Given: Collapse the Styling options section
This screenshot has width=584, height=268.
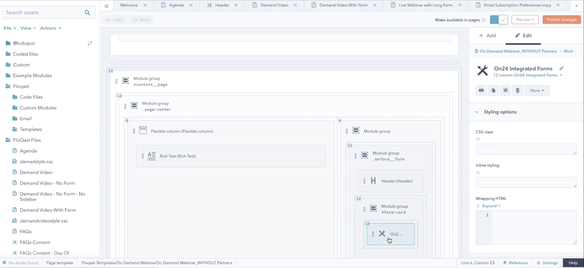Looking at the screenshot, I should pos(477,112).
